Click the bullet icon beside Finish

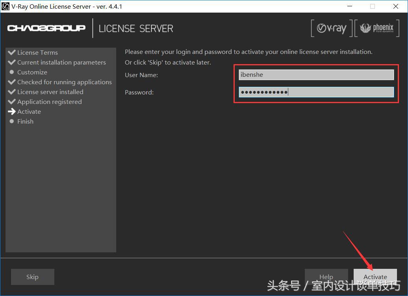[11, 121]
